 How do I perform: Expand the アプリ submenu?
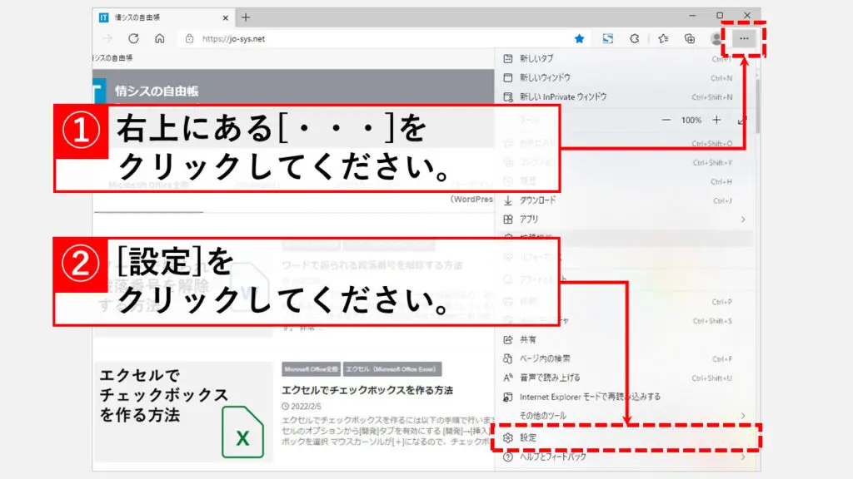click(x=625, y=220)
